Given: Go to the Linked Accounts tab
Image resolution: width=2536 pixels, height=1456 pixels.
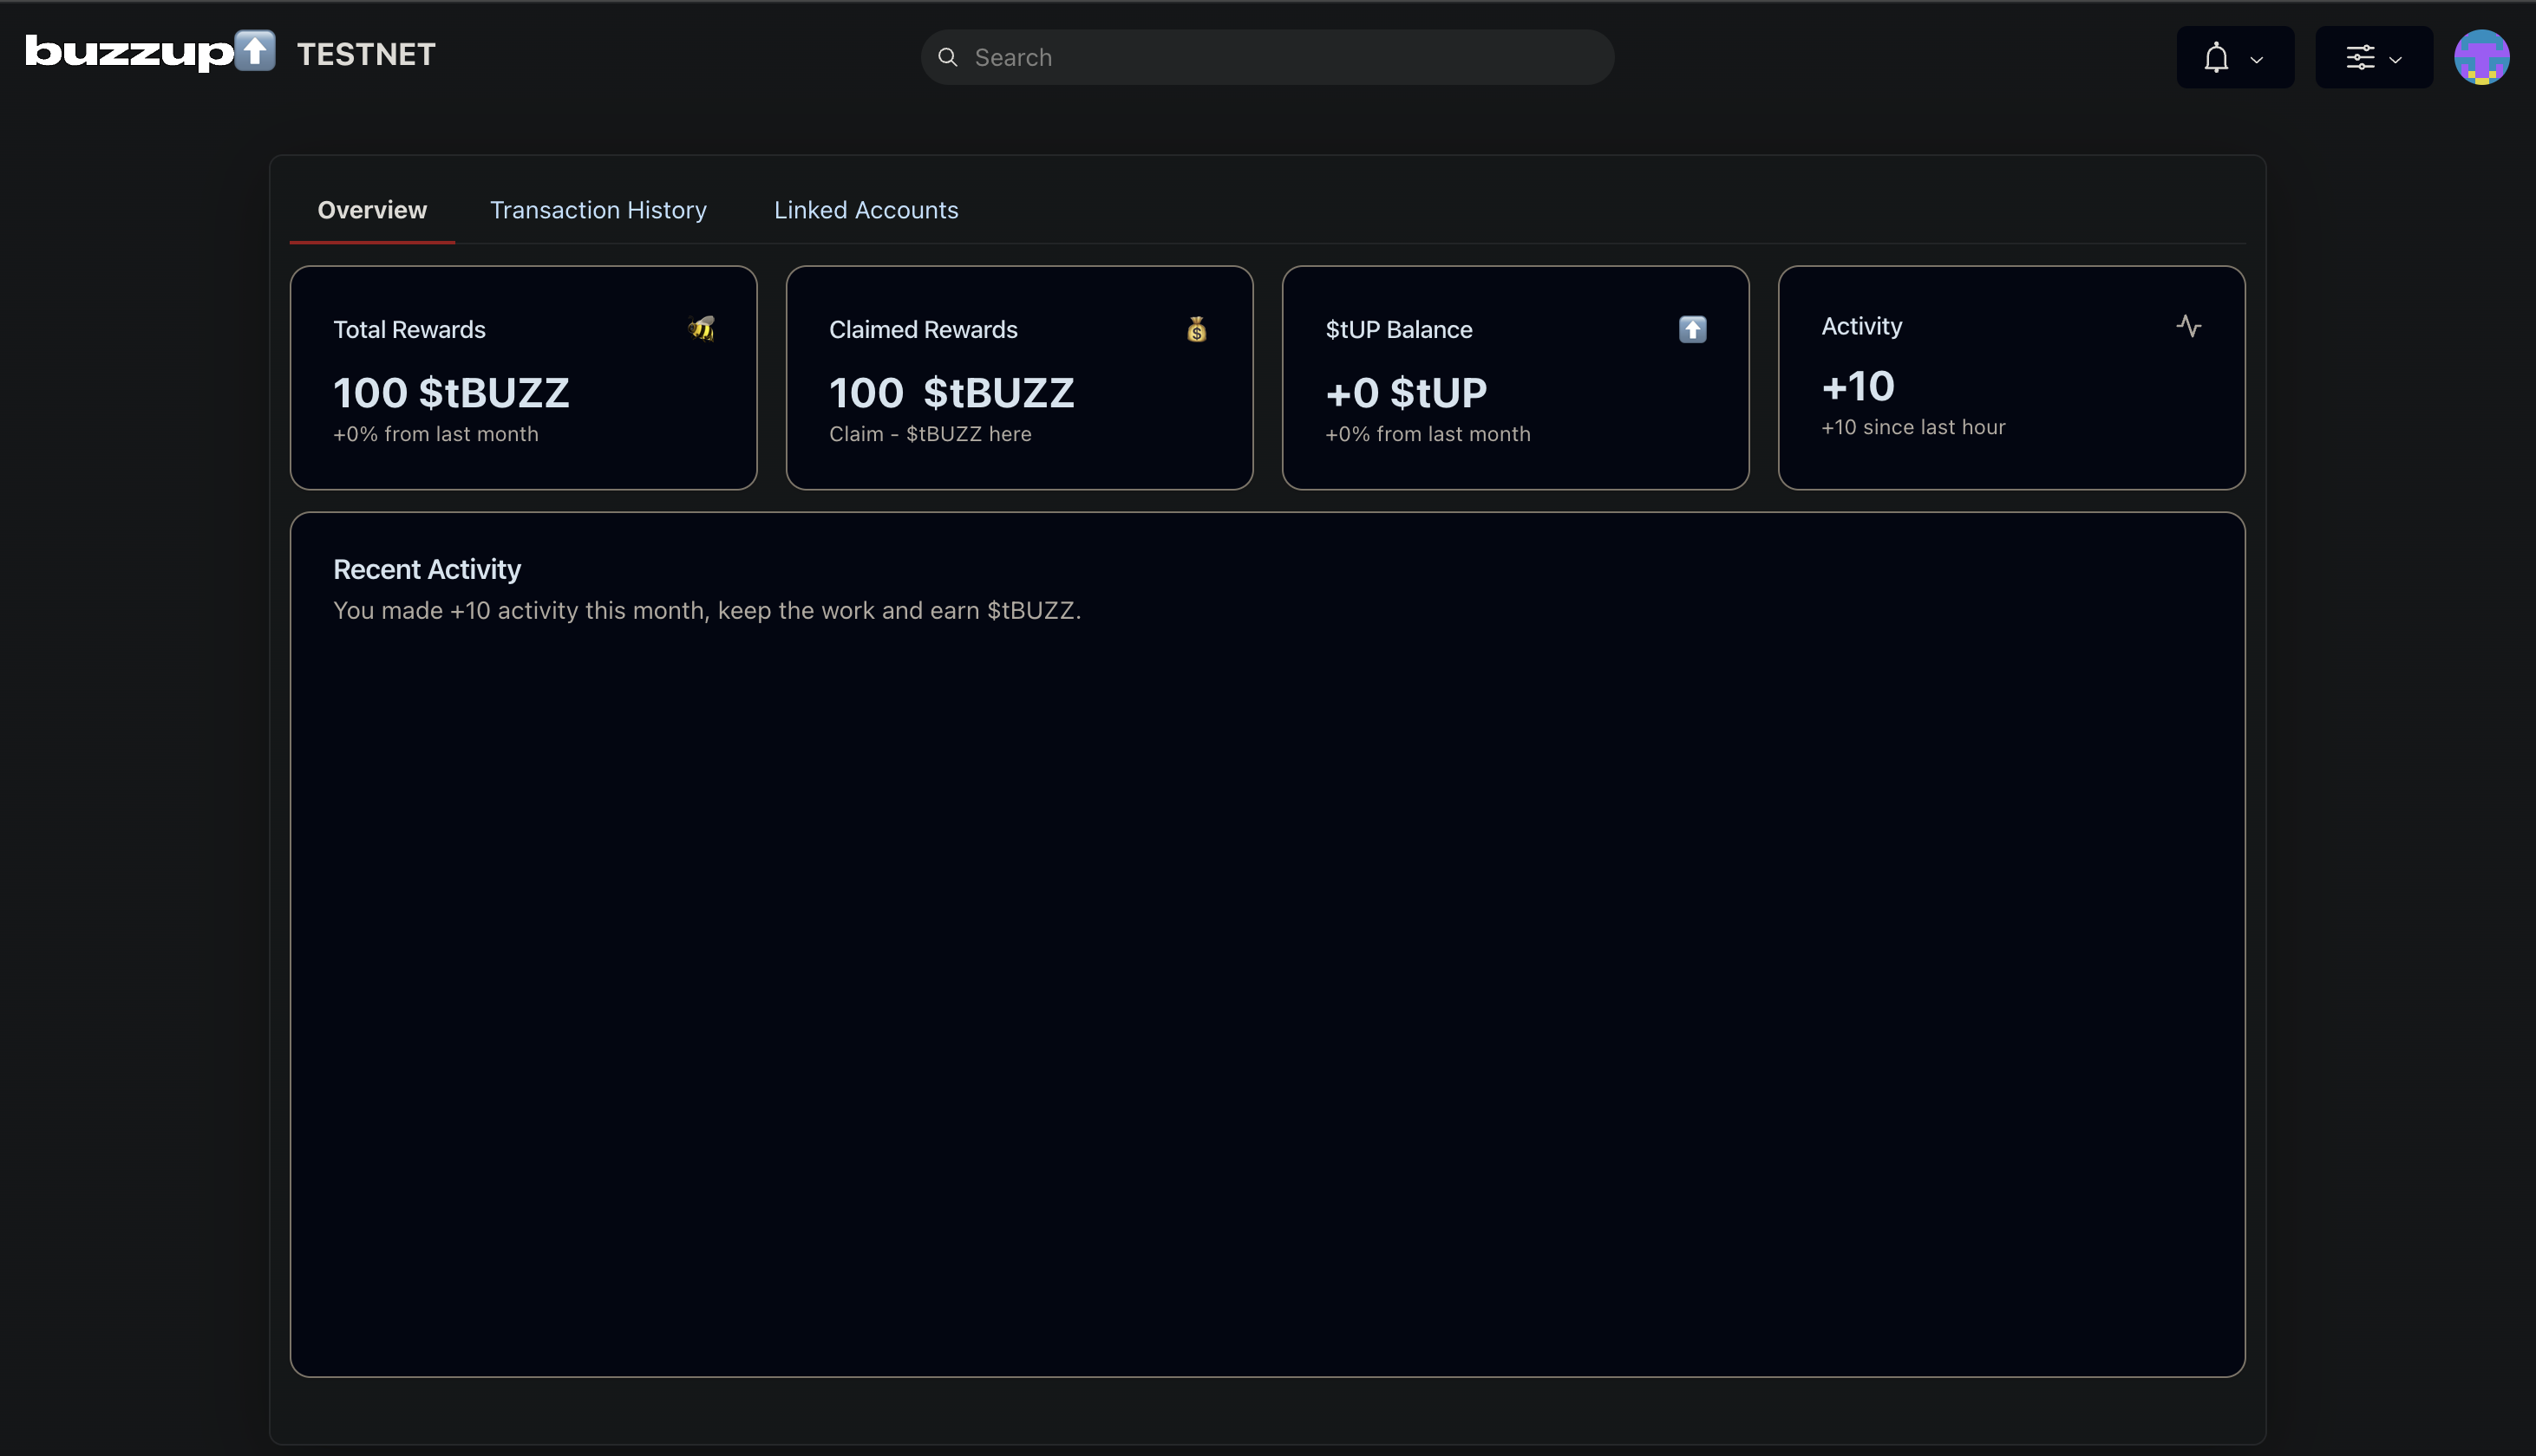Looking at the screenshot, I should pos(866,210).
